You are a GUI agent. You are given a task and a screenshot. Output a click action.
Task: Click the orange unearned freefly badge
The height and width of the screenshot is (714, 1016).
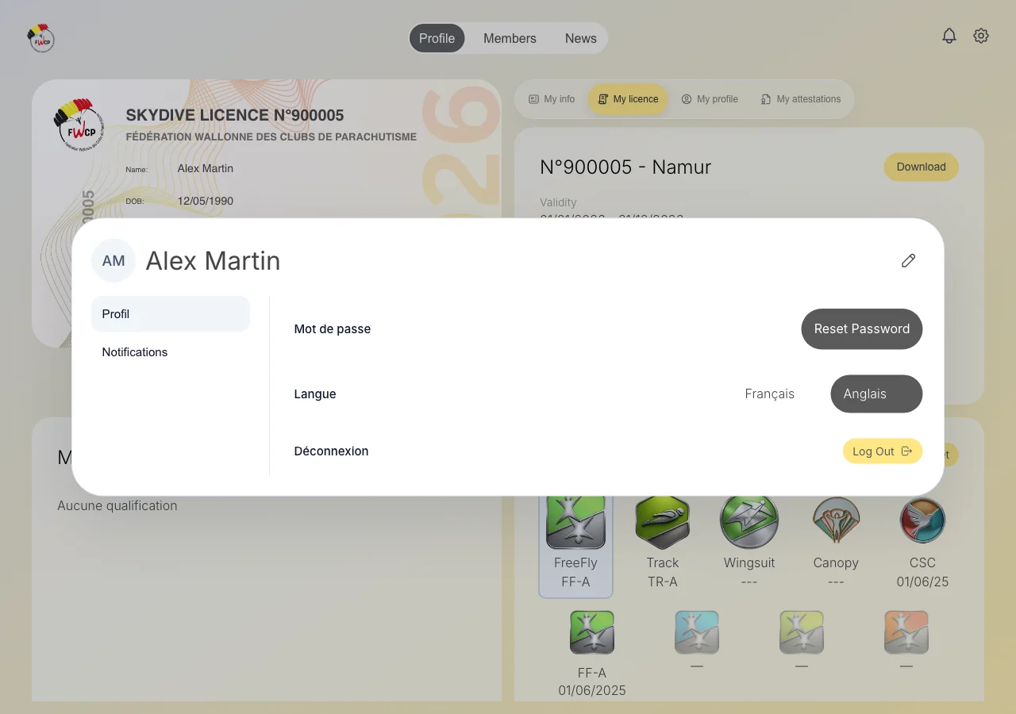click(x=906, y=632)
